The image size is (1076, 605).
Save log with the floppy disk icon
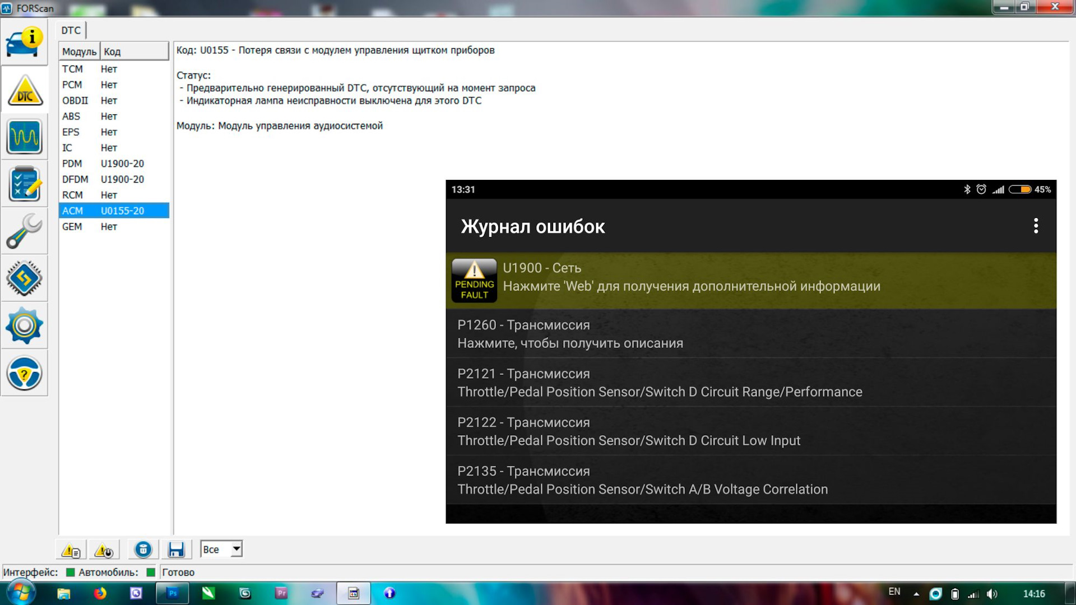pyautogui.click(x=176, y=550)
